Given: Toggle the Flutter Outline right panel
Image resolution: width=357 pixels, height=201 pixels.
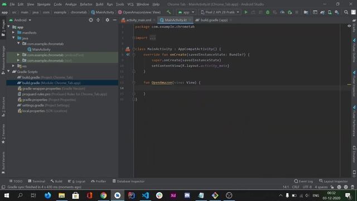Looking at the screenshot, I should 354,50.
